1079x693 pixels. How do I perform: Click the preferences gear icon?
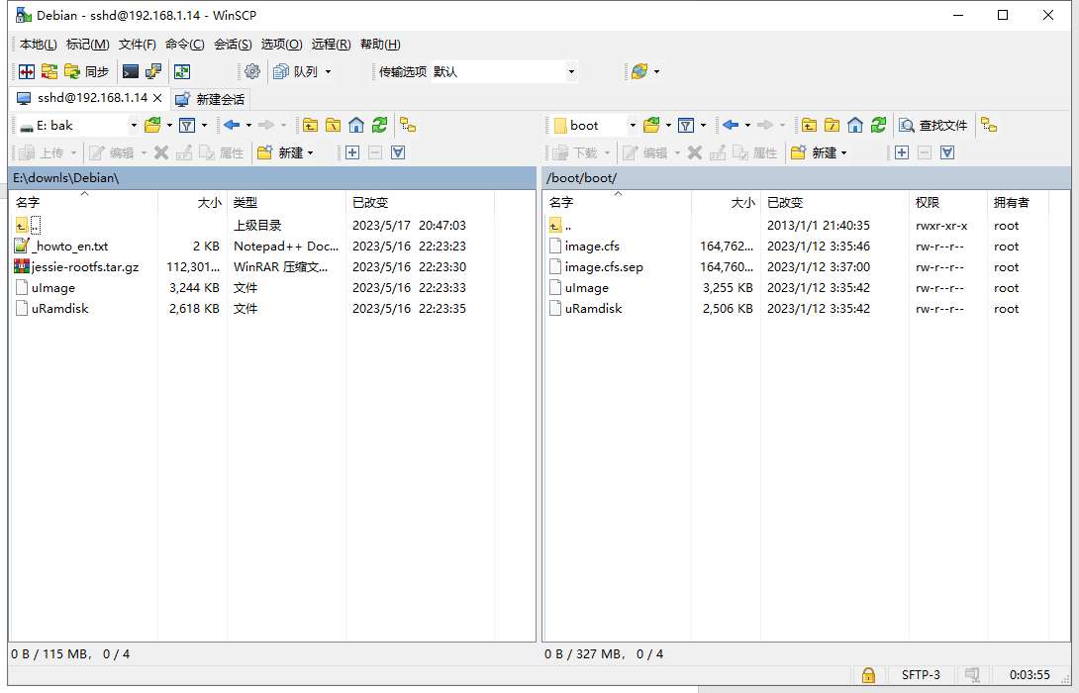tap(252, 71)
